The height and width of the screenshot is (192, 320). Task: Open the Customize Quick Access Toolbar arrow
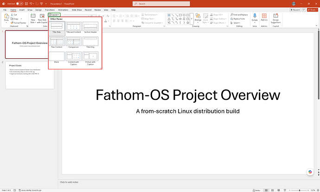(46, 4)
